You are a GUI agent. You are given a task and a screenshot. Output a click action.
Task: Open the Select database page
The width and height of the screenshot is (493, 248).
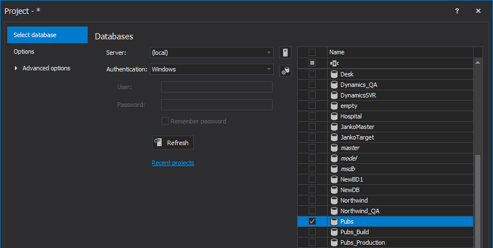[x=35, y=35]
